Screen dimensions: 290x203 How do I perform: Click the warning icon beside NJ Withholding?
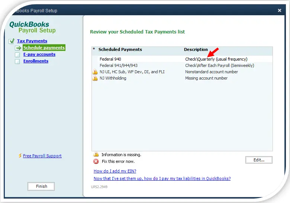click(95, 78)
